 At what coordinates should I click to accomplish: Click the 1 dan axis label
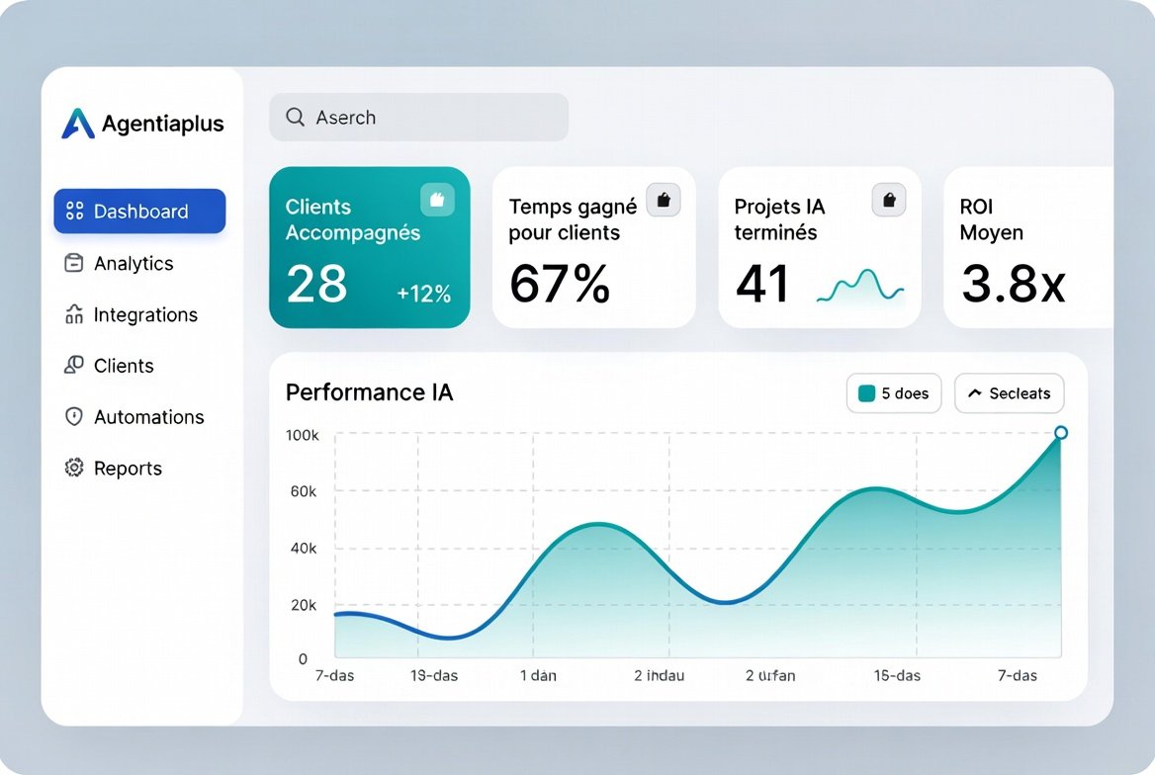[539, 675]
